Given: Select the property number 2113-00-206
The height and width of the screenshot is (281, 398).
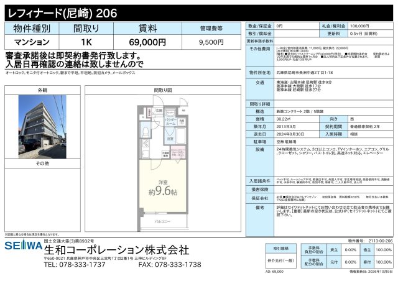Looking at the screenshot, I should (x=381, y=241).
